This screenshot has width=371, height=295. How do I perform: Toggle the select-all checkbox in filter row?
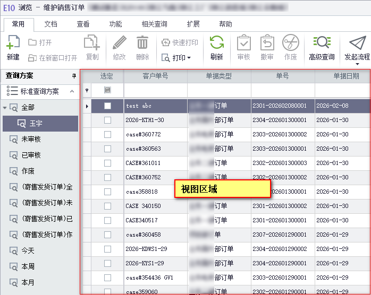[x=107, y=90]
